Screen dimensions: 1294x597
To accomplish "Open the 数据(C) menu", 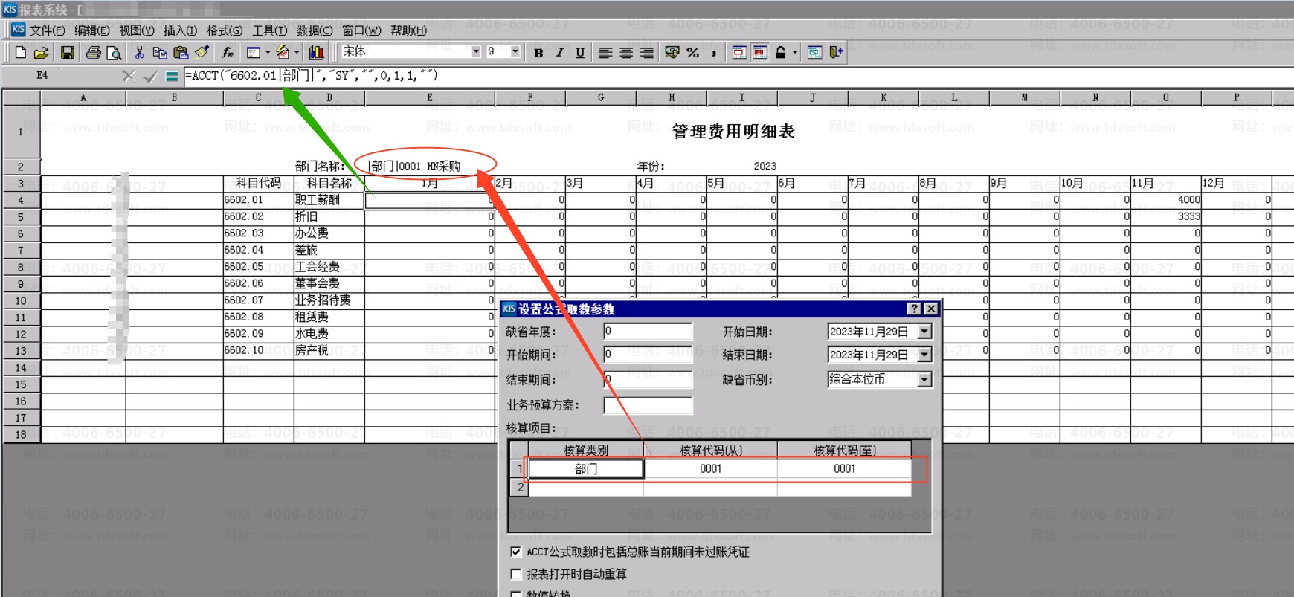I will (x=314, y=30).
